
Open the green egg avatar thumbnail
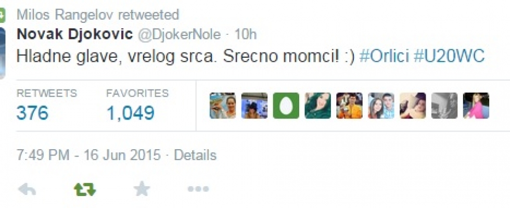286,106
